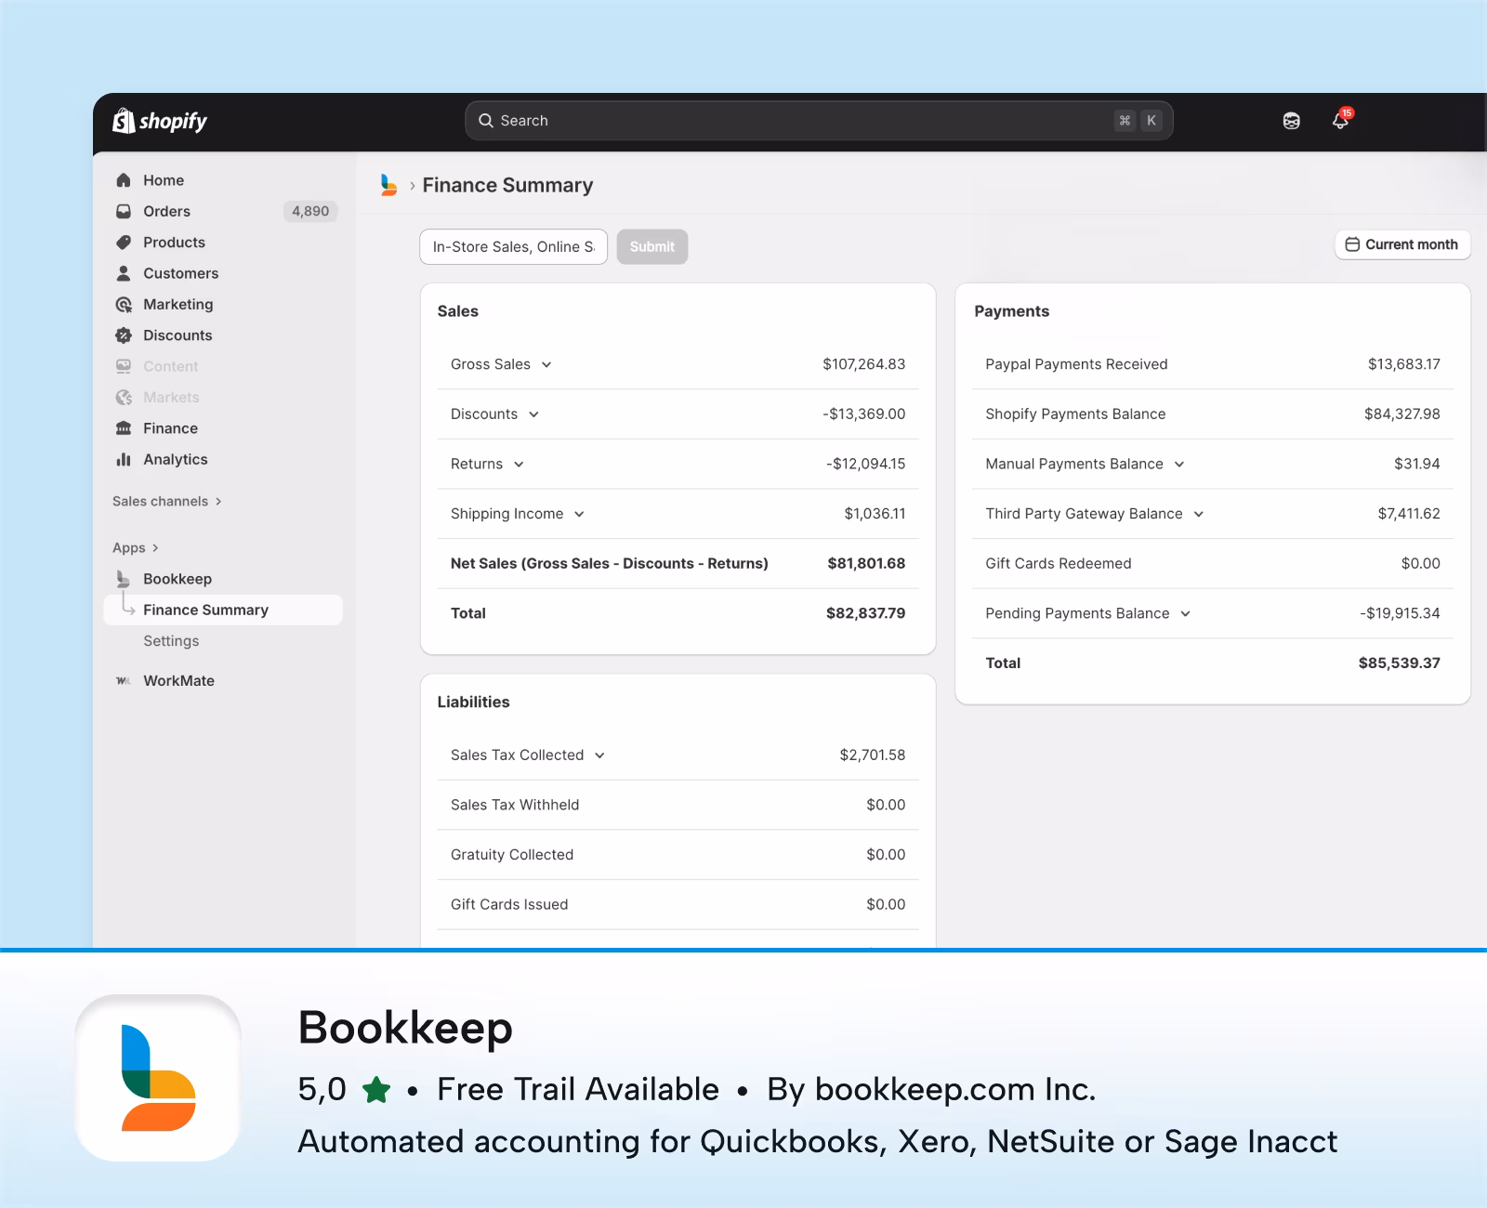The width and height of the screenshot is (1487, 1208).
Task: Expand Pending Payments Balance row
Action: click(1186, 613)
